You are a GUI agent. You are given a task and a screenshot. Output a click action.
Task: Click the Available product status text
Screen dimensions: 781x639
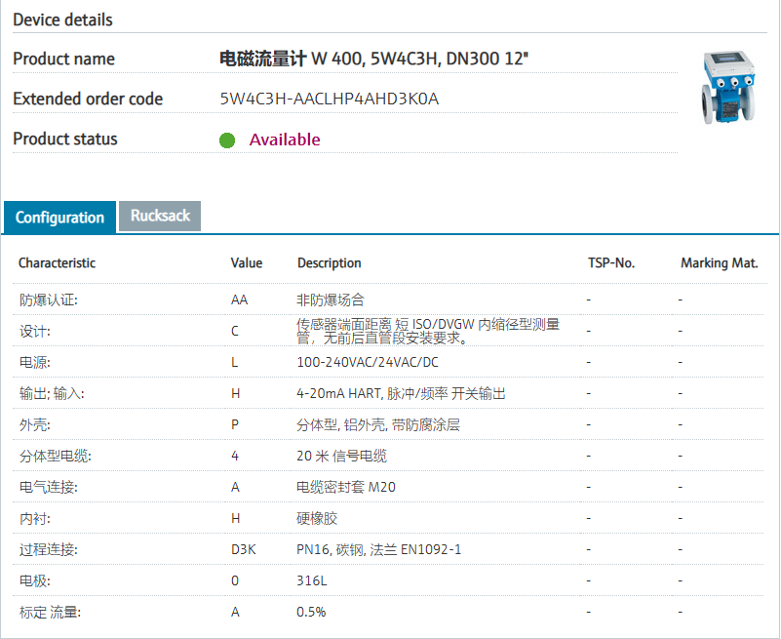tap(285, 140)
